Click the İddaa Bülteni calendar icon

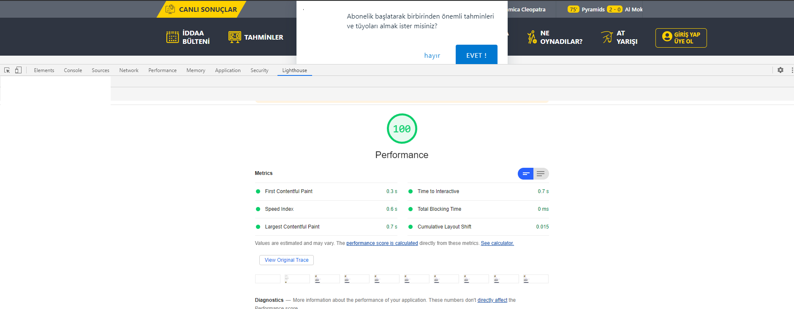[x=172, y=37]
